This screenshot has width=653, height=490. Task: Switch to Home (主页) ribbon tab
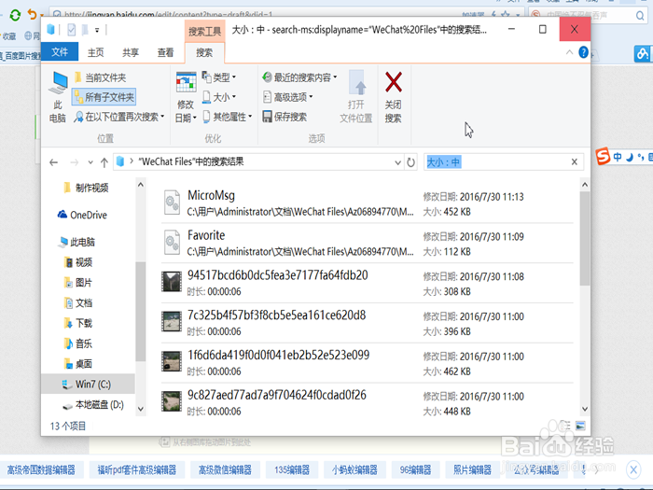click(x=95, y=52)
